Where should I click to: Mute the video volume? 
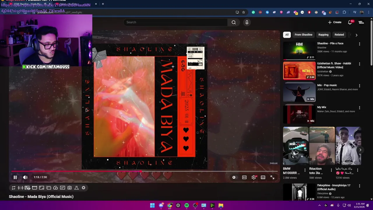coord(25,177)
